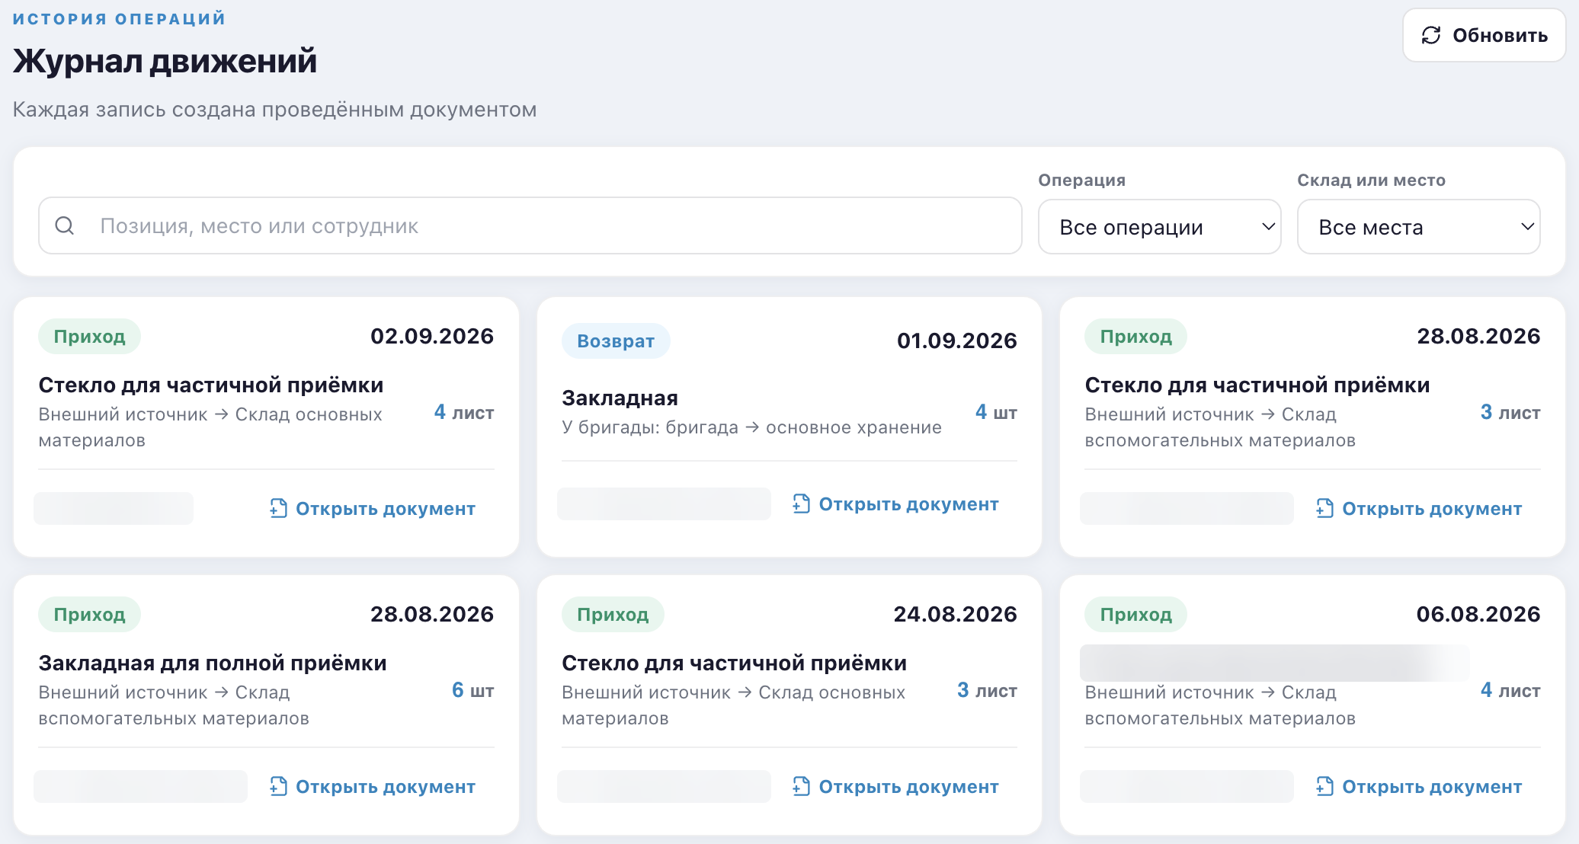Viewport: 1579px width, 844px height.
Task: Click the Приход badge on the 06.08.2026 card
Action: (1135, 615)
